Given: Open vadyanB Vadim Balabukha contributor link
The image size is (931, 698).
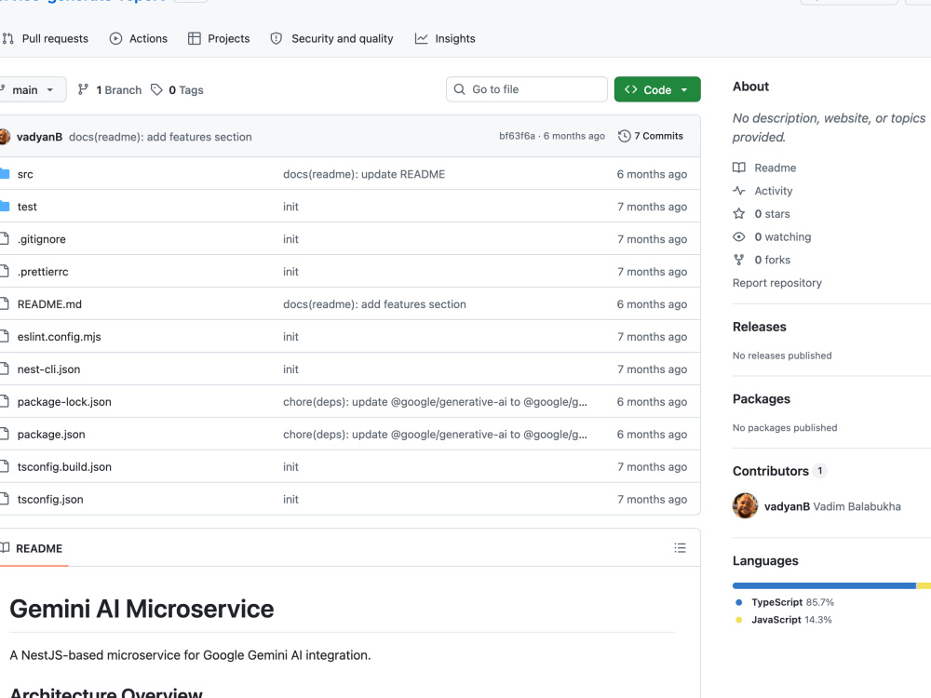Looking at the screenshot, I should [832, 506].
